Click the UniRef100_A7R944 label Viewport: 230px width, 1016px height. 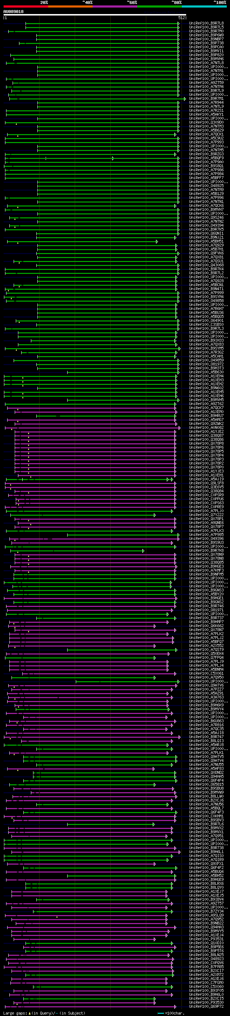point(206,103)
